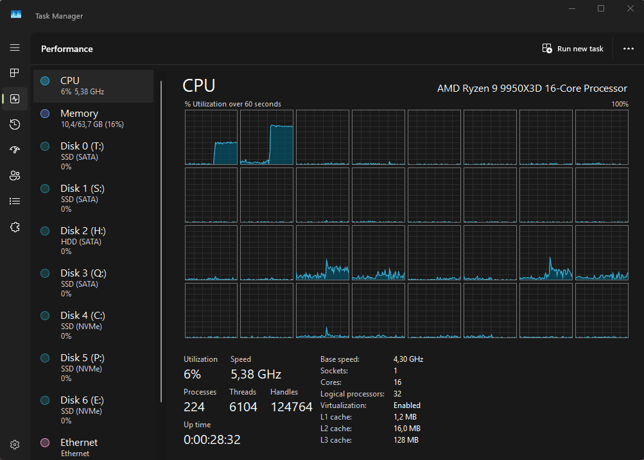Select Disk 1 (S:) entry
This screenshot has height=460, width=644.
[93, 199]
